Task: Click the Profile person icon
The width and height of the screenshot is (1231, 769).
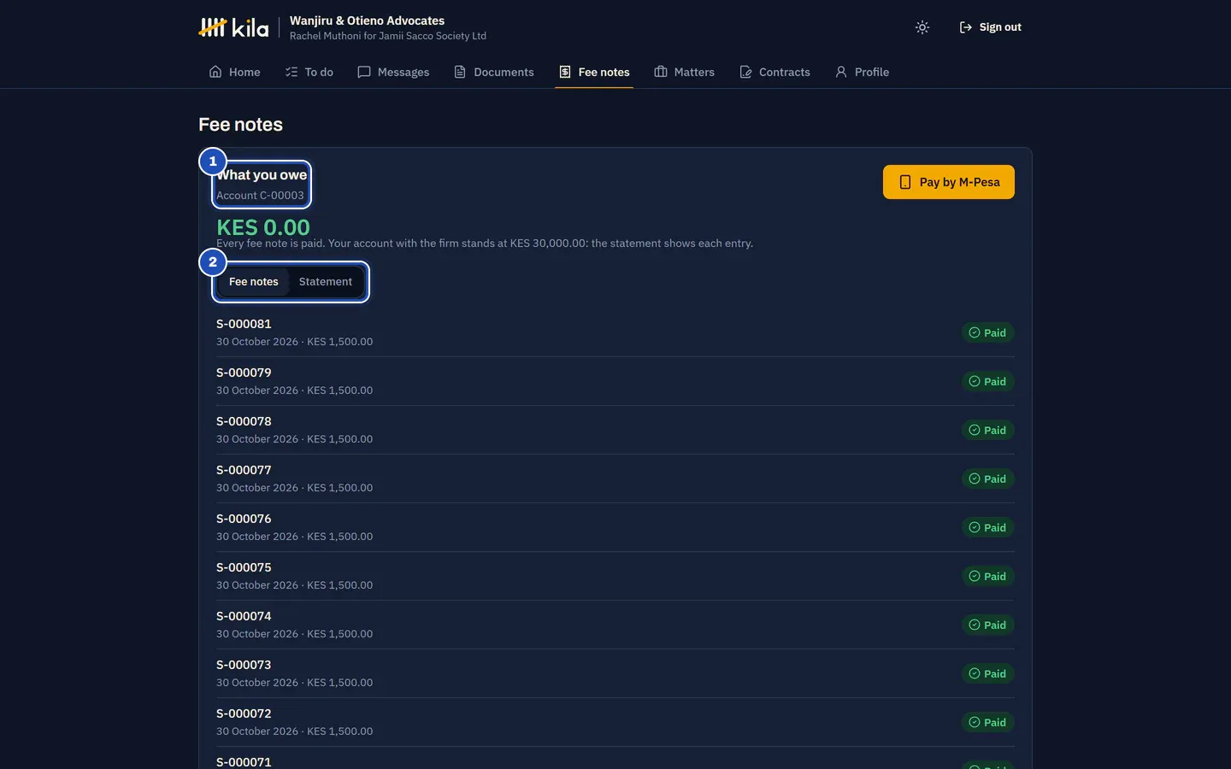Action: [x=841, y=72]
